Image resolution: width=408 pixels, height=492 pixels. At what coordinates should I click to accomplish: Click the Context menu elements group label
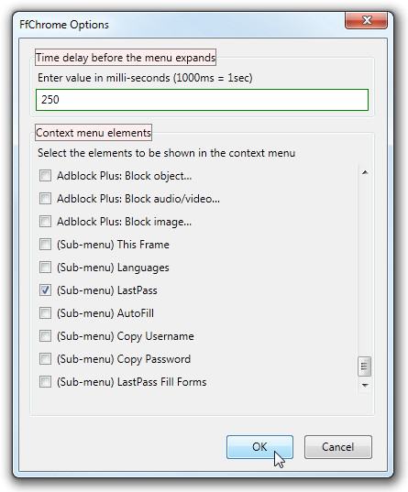pos(94,133)
